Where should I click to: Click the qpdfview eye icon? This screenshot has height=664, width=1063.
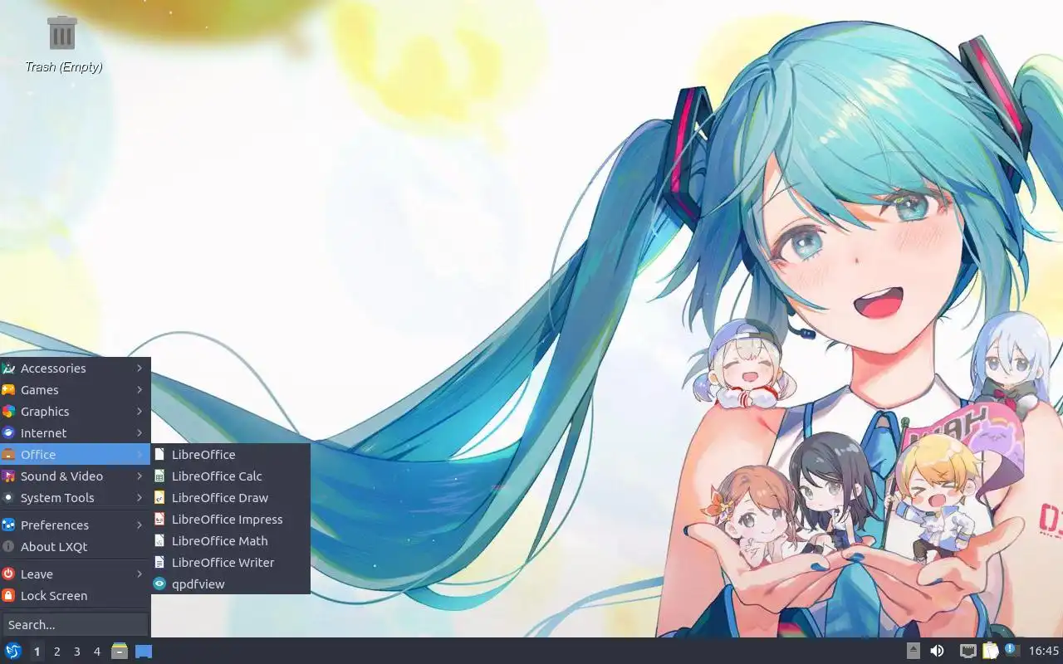tap(160, 583)
